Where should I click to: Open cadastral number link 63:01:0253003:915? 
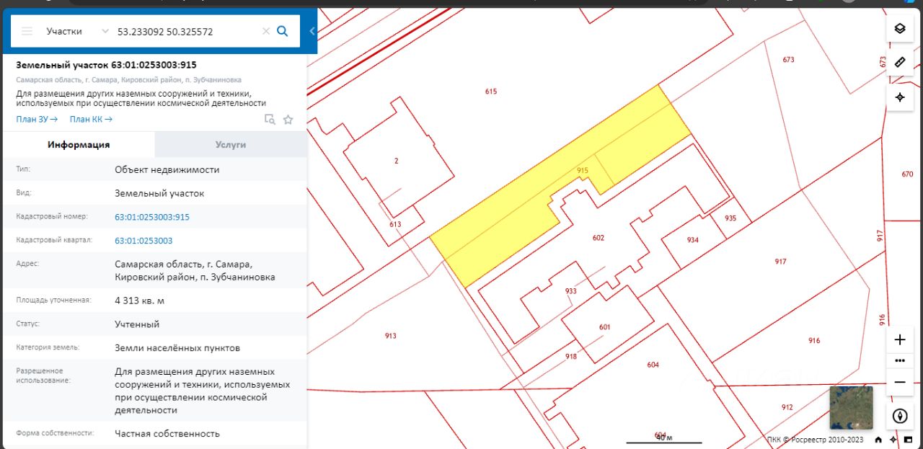click(152, 217)
